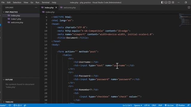
Task: Toggle primary sidebar layout icon
Action: point(162,2)
